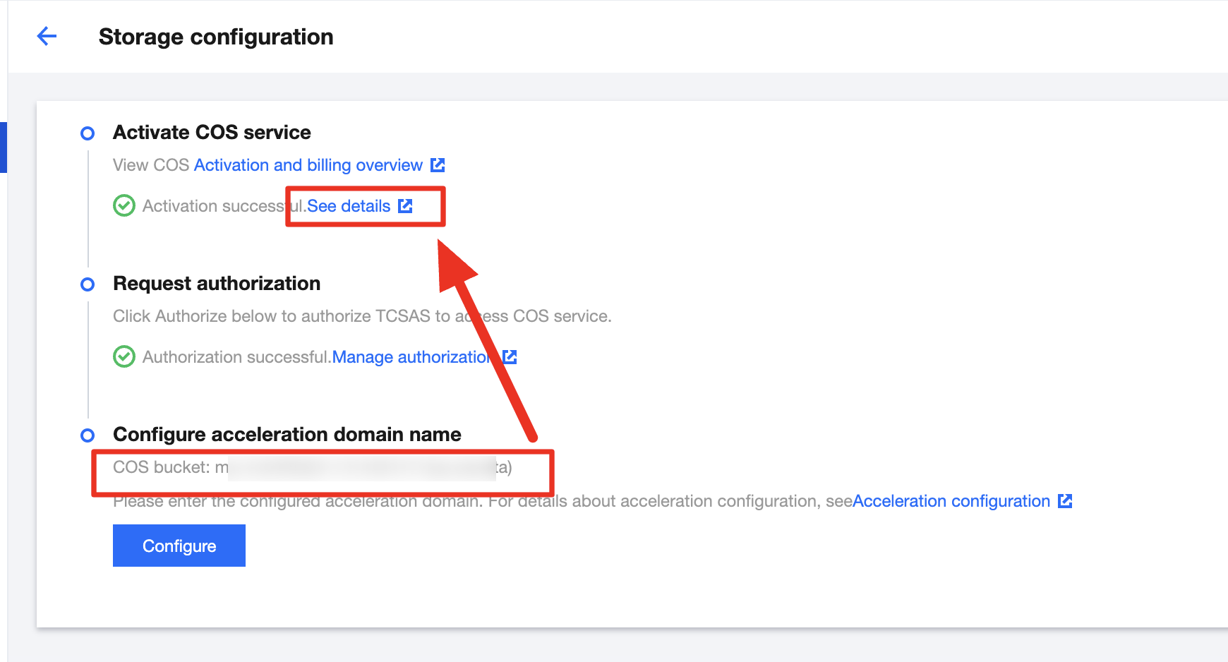Screen dimensions: 1228x662
Task: Click the green Authorization successful checkmark
Action: coord(124,357)
